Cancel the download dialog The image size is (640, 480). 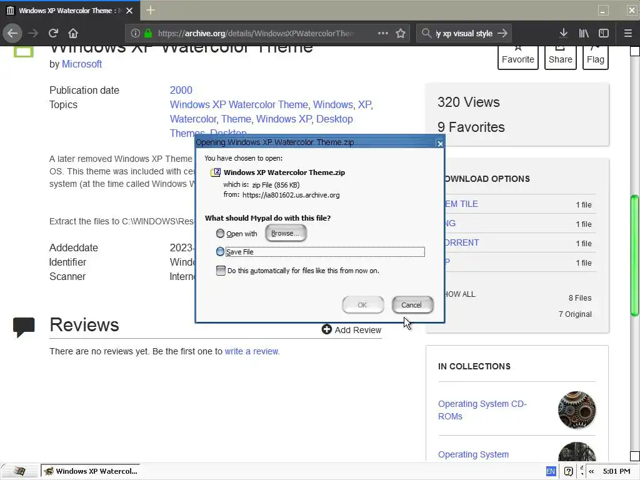click(412, 305)
